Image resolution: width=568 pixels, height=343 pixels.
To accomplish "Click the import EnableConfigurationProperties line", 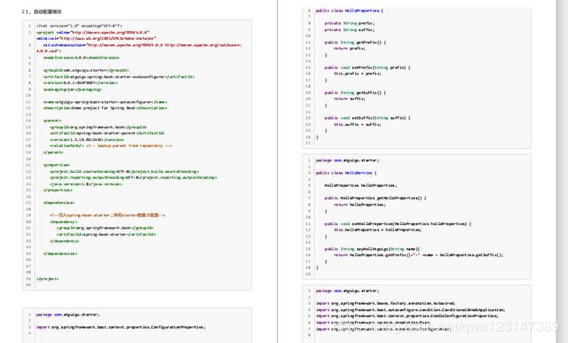I will point(407,316).
